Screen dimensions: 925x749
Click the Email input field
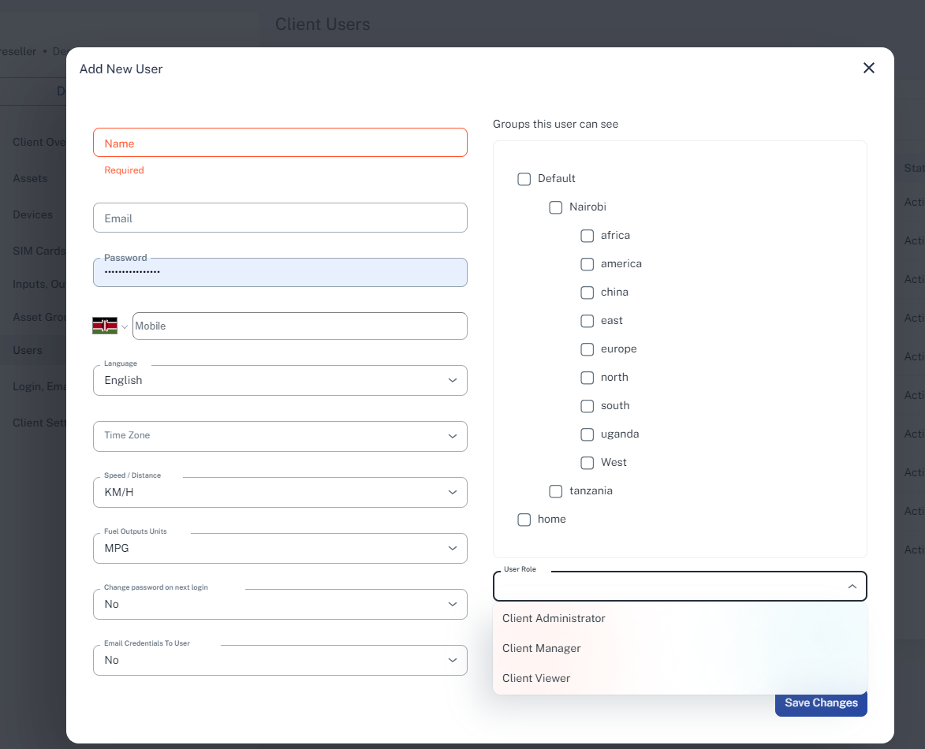coord(280,218)
